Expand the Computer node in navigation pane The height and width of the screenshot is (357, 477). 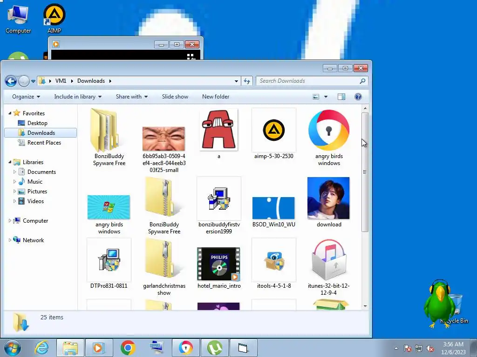pyautogui.click(x=10, y=221)
